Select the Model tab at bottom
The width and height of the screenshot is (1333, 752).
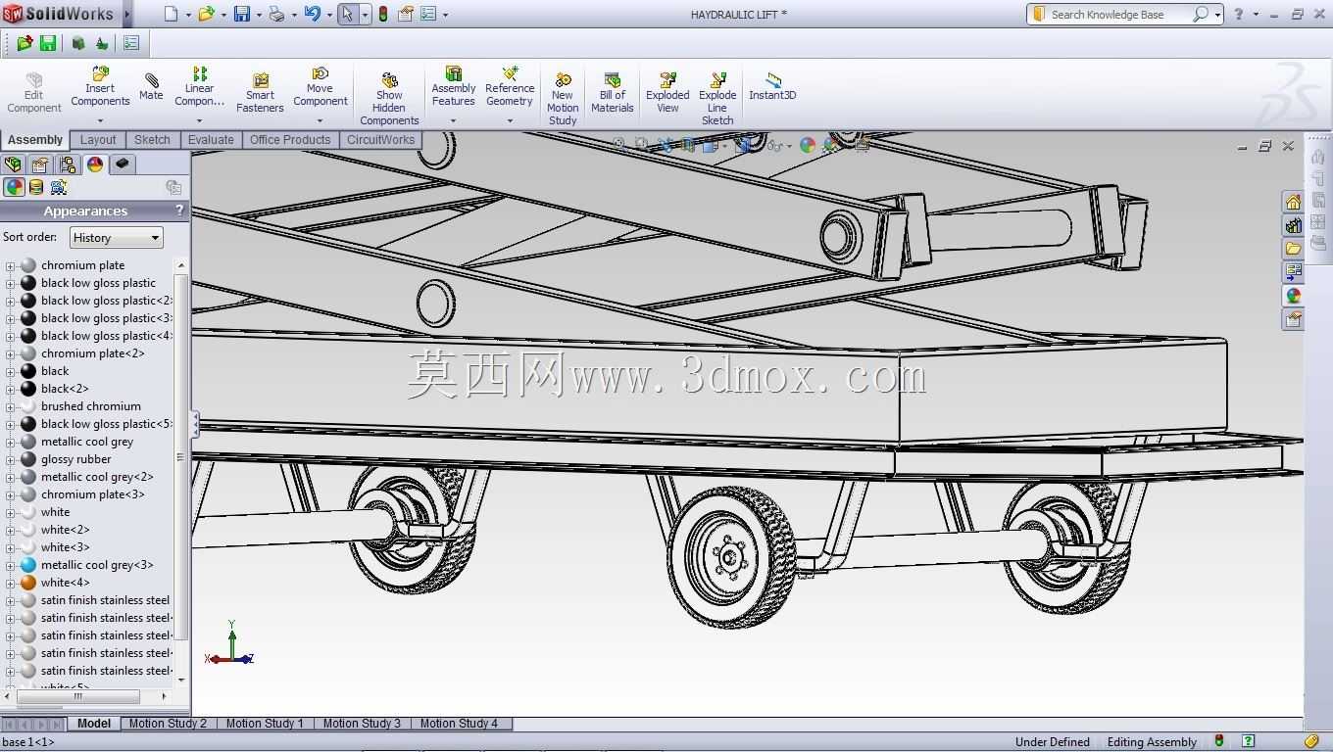94,724
